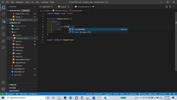Viewport: 177px width, 100px height.
Task: Split the editor right
Action: coord(170,7)
